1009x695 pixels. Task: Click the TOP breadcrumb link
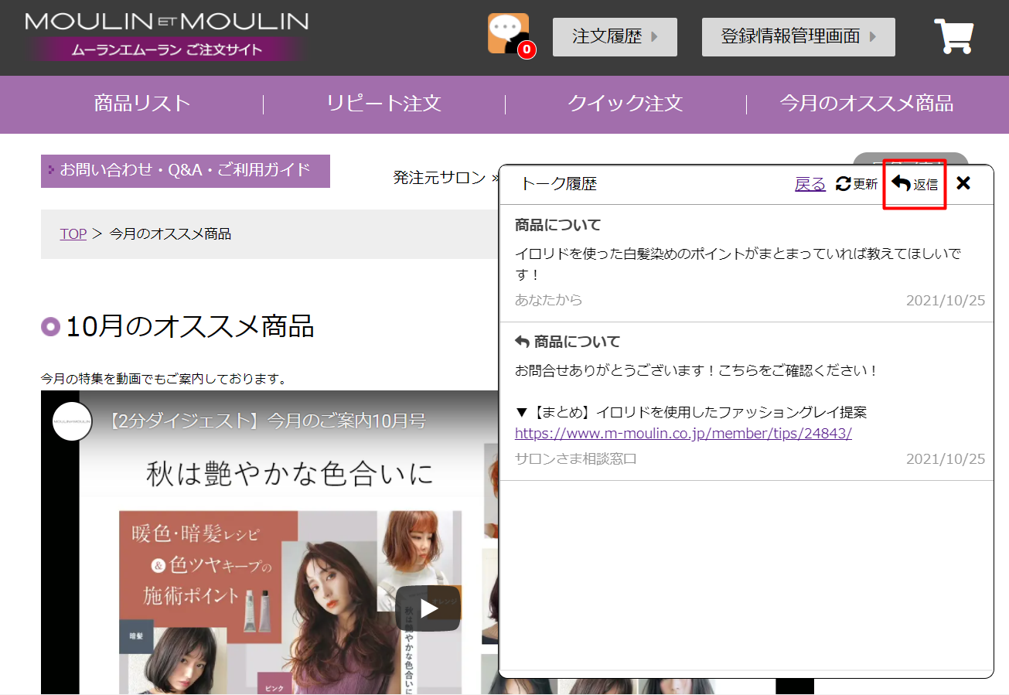73,233
